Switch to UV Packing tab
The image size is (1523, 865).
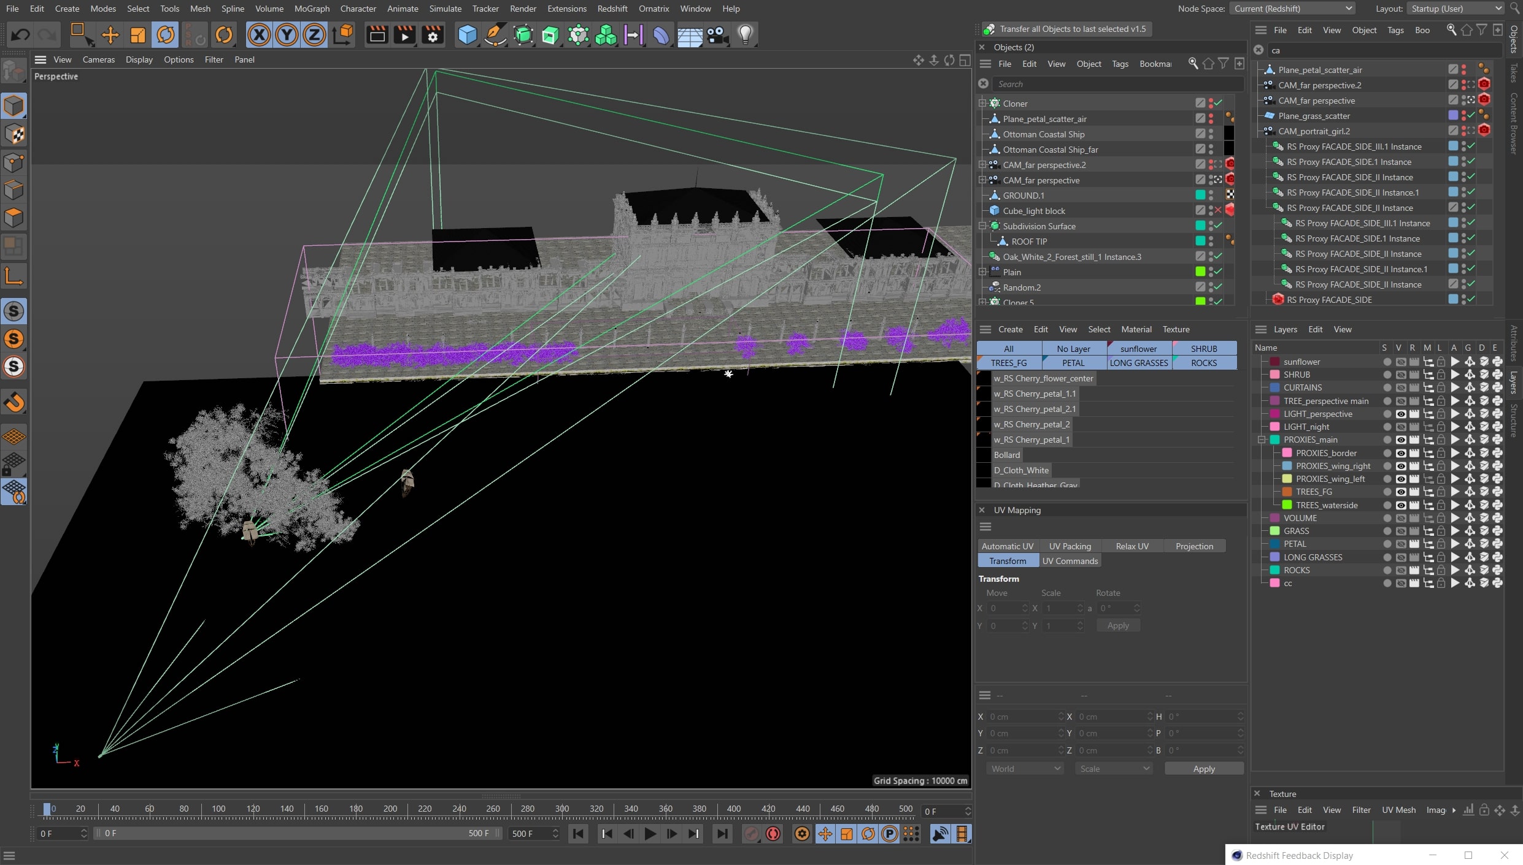coord(1070,546)
